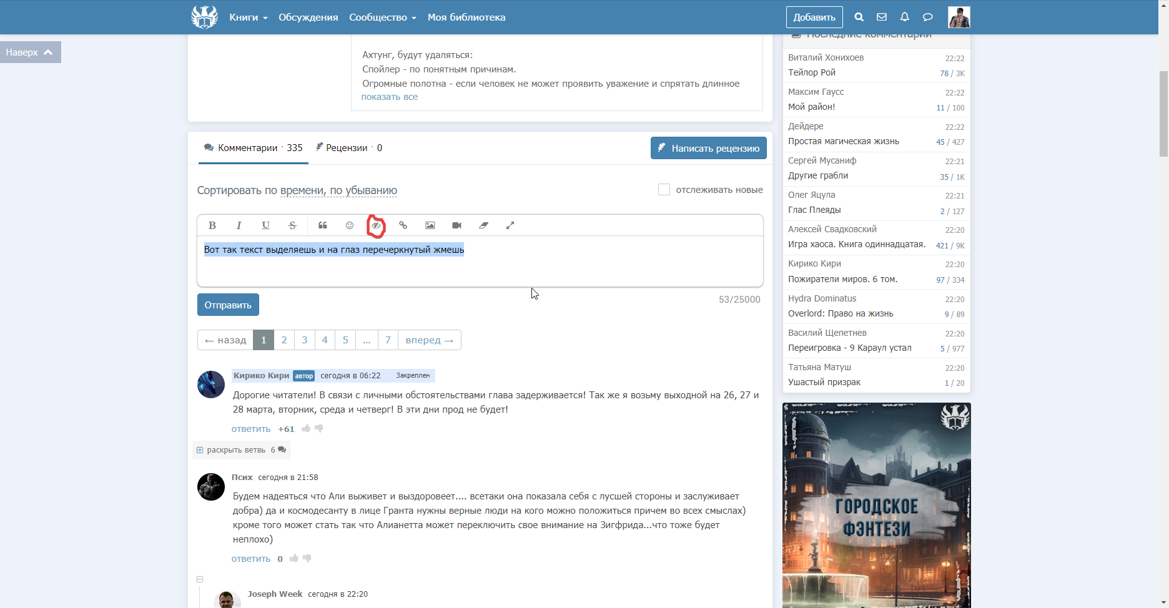Expand the Сообщество dropdown menu
The width and height of the screenshot is (1169, 608).
[x=382, y=17]
